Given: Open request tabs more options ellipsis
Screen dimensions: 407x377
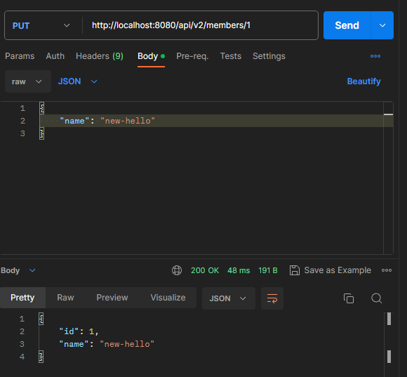Looking at the screenshot, I should click(x=375, y=56).
